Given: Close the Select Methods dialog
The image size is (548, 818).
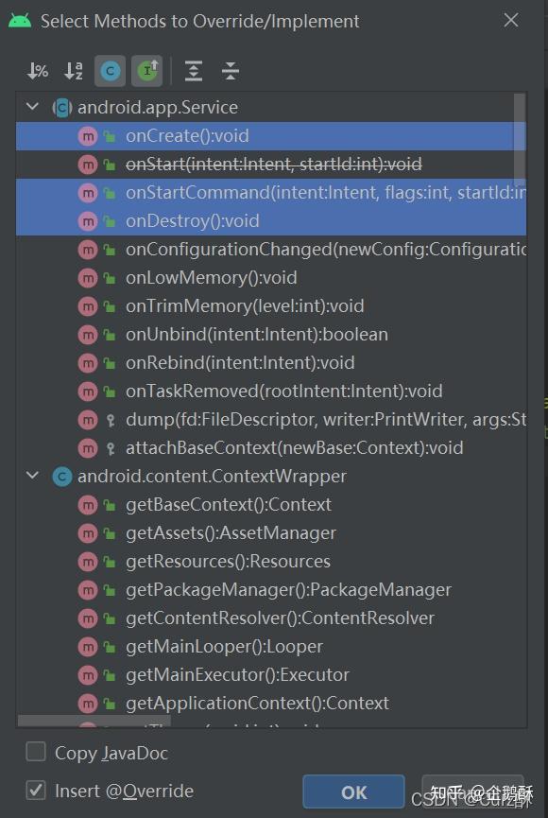Looking at the screenshot, I should (511, 20).
